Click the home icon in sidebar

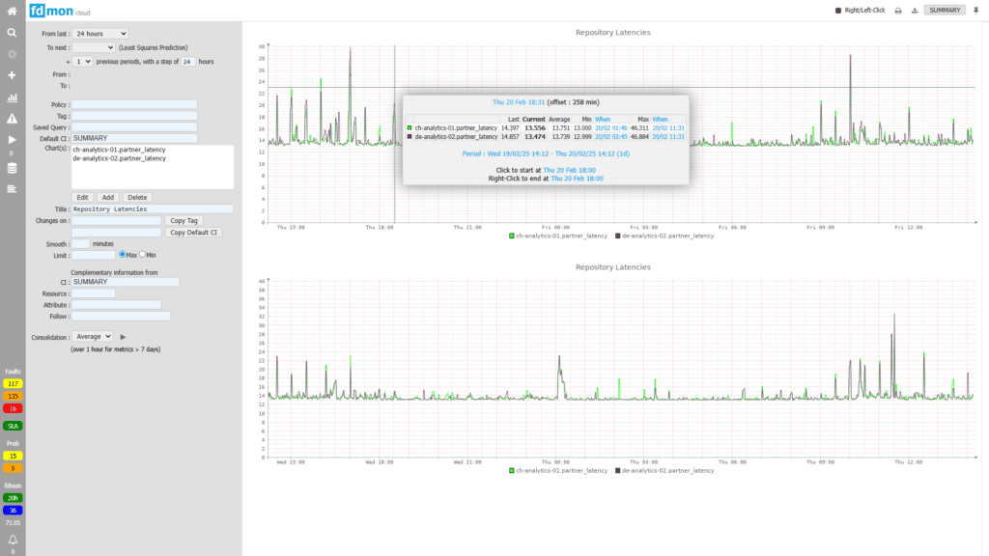pos(13,10)
